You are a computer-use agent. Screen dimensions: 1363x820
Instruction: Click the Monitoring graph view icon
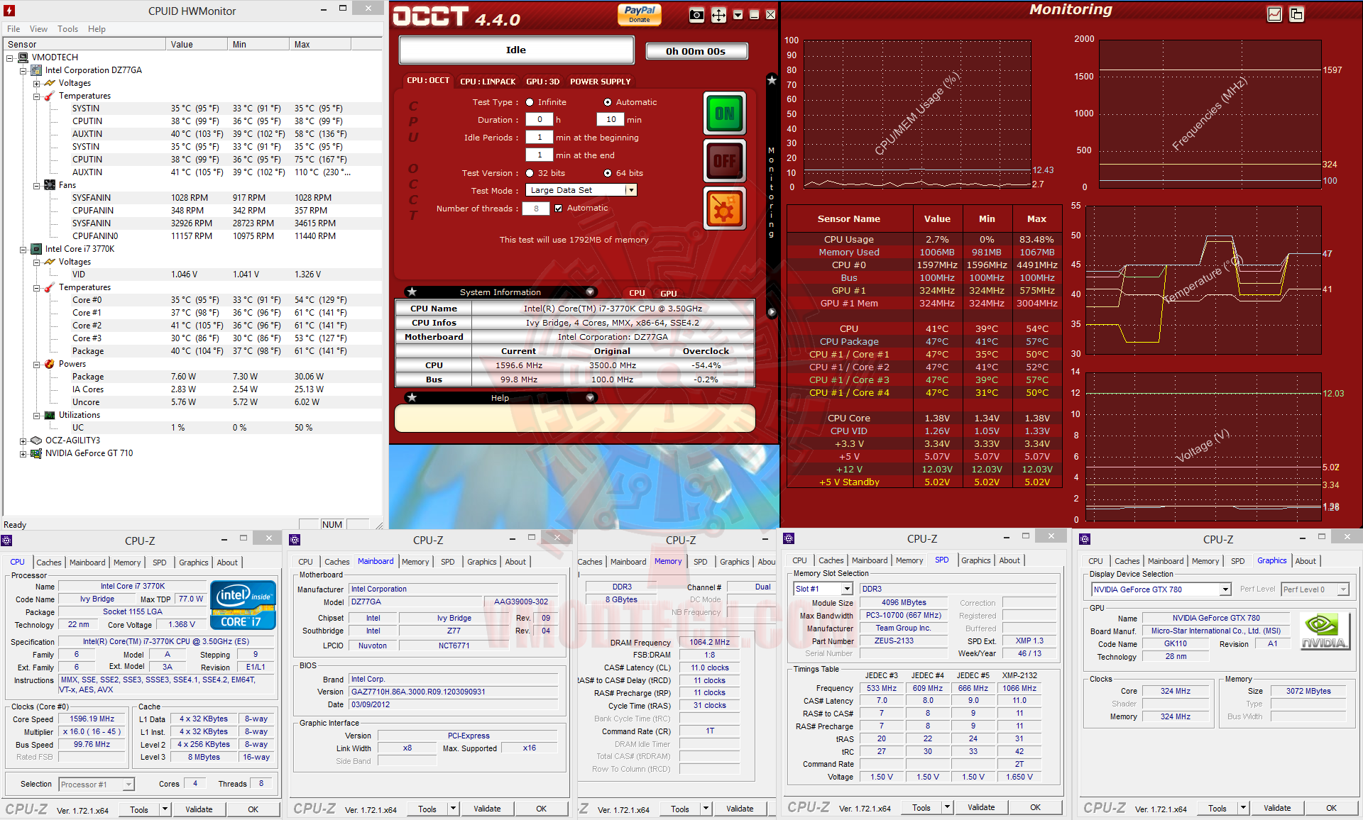[1274, 14]
